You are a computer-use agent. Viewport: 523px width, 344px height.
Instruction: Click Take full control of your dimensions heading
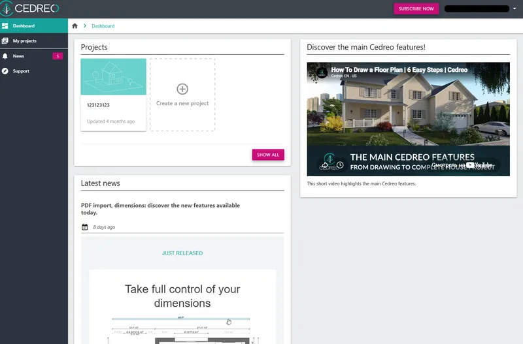pos(182,296)
